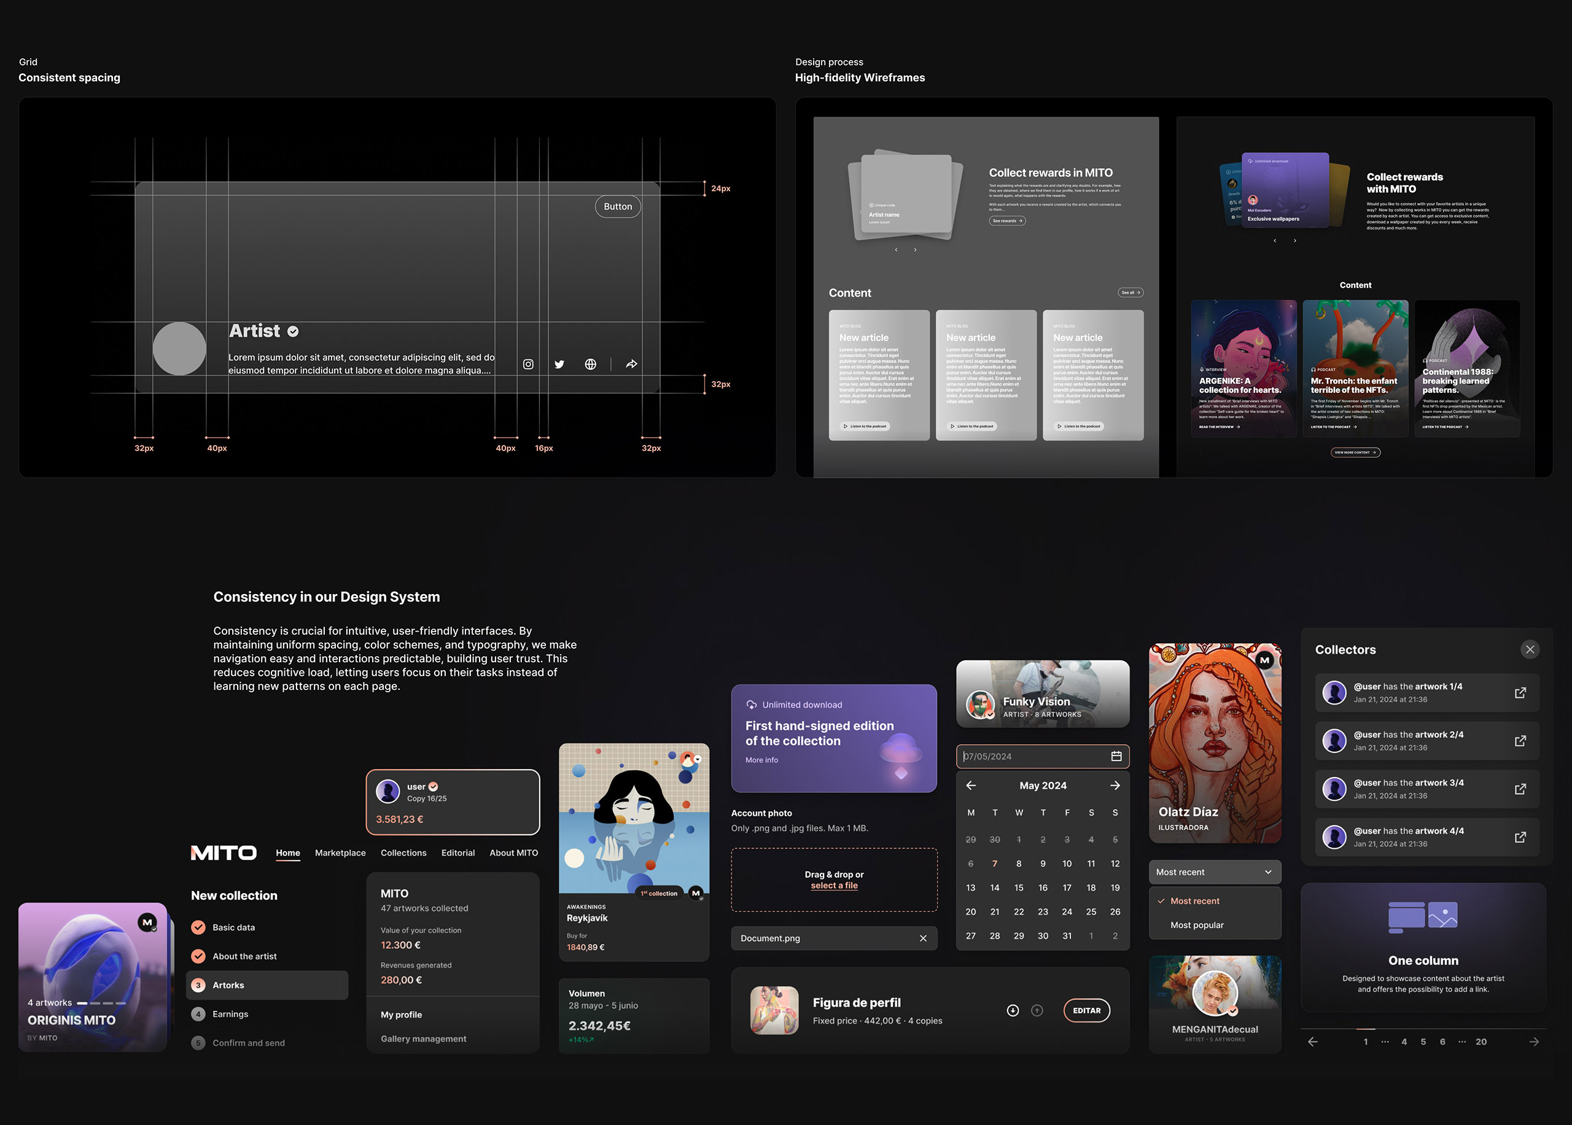Click pagination previous arrow
The height and width of the screenshot is (1125, 1572).
point(1313,1042)
